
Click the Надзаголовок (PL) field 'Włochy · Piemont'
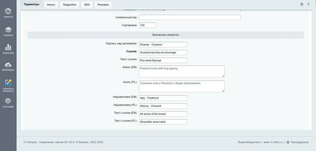pos(163,106)
